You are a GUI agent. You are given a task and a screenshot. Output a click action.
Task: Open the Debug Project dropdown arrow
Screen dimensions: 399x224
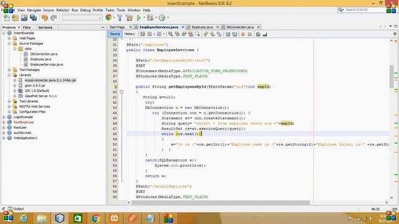(156, 17)
